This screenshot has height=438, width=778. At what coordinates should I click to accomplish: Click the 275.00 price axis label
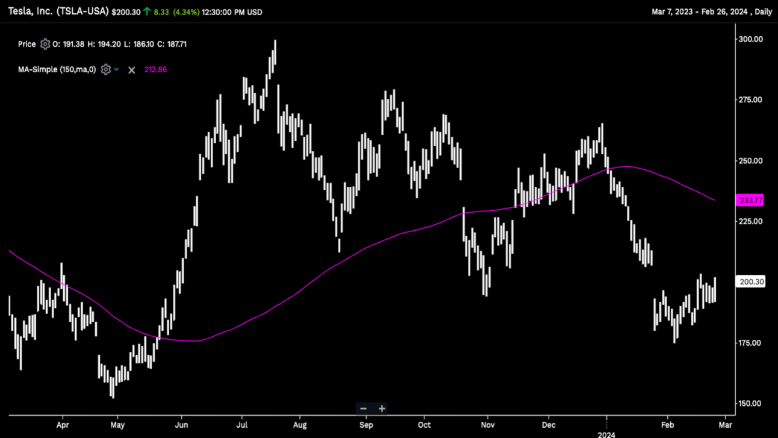pyautogui.click(x=752, y=100)
